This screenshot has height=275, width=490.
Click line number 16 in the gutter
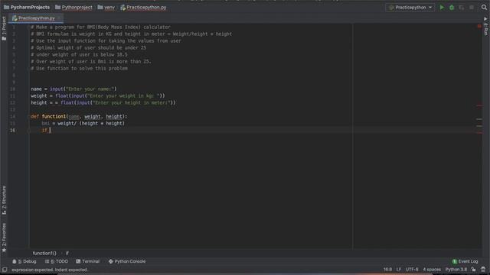[x=12, y=131]
